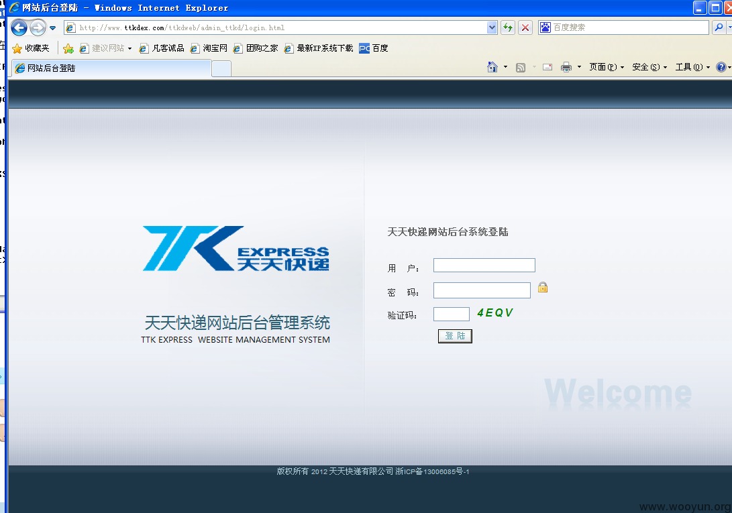The height and width of the screenshot is (513, 732).
Task: Open the 淘宝网 favorites link
Action: coord(209,48)
